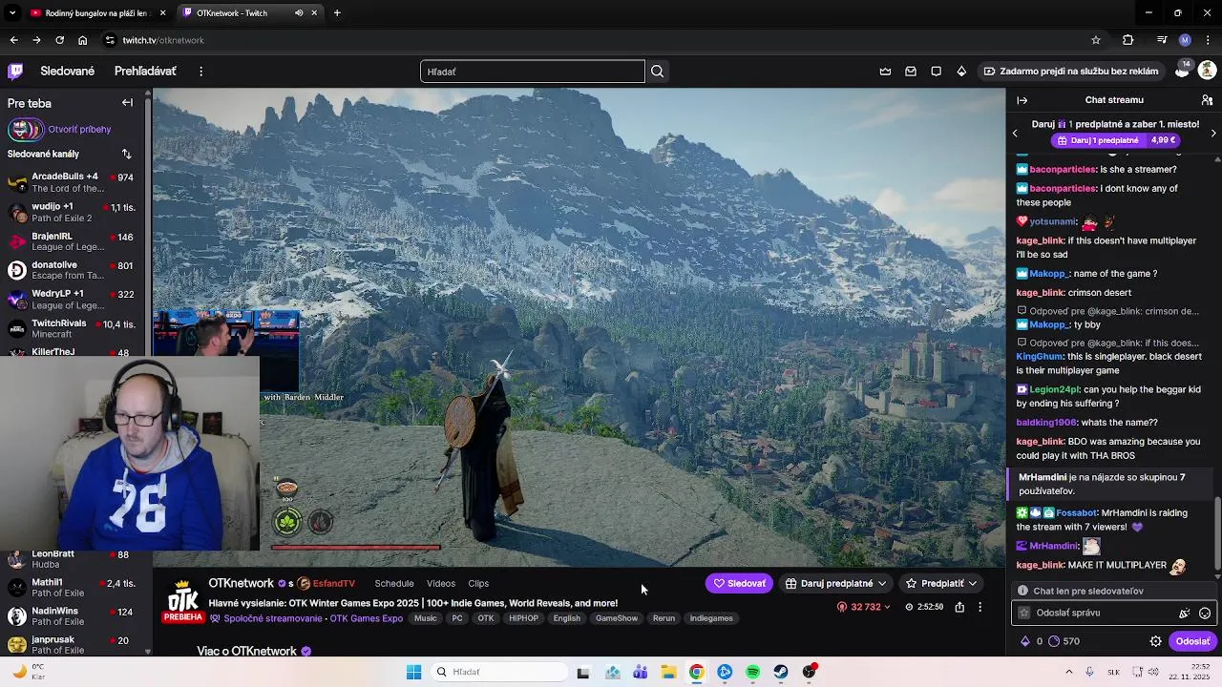Show next chat banner arrow
The width and height of the screenshot is (1222, 687).
click(1213, 133)
